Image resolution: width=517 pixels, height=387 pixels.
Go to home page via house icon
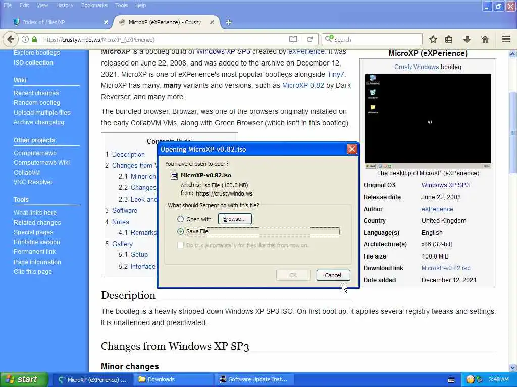coord(485,39)
